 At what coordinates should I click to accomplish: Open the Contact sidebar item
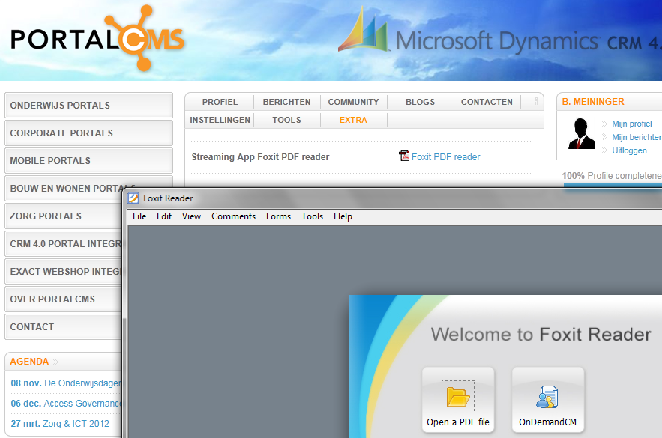[x=63, y=327]
